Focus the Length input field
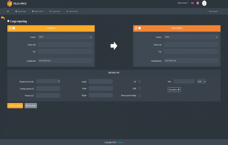The width and height of the screenshot is (228, 145). pos(101,81)
